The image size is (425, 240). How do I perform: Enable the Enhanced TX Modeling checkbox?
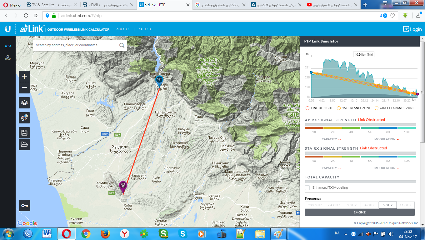(x=307, y=187)
